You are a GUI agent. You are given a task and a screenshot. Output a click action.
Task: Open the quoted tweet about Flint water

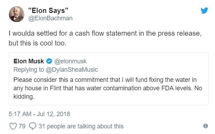(109, 79)
